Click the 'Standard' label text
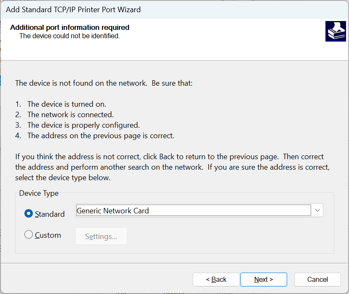Screen dimensions: 349x294 pyautogui.click(x=50, y=214)
